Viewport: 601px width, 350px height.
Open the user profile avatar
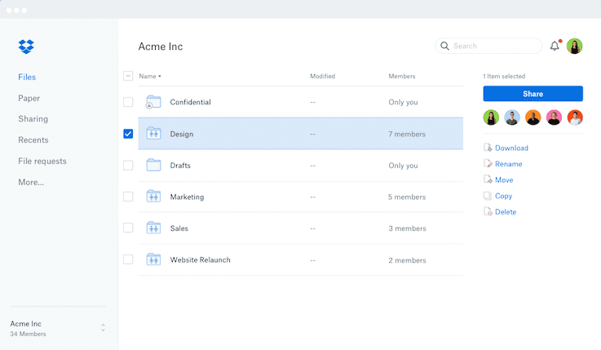point(575,47)
